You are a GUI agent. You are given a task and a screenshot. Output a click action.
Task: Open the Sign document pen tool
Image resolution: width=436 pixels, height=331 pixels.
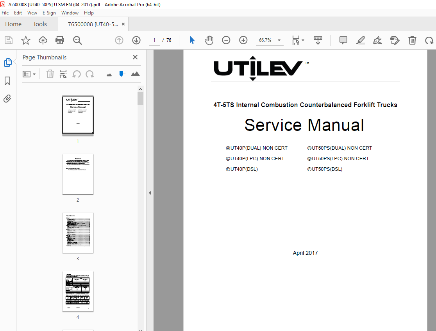(x=377, y=40)
